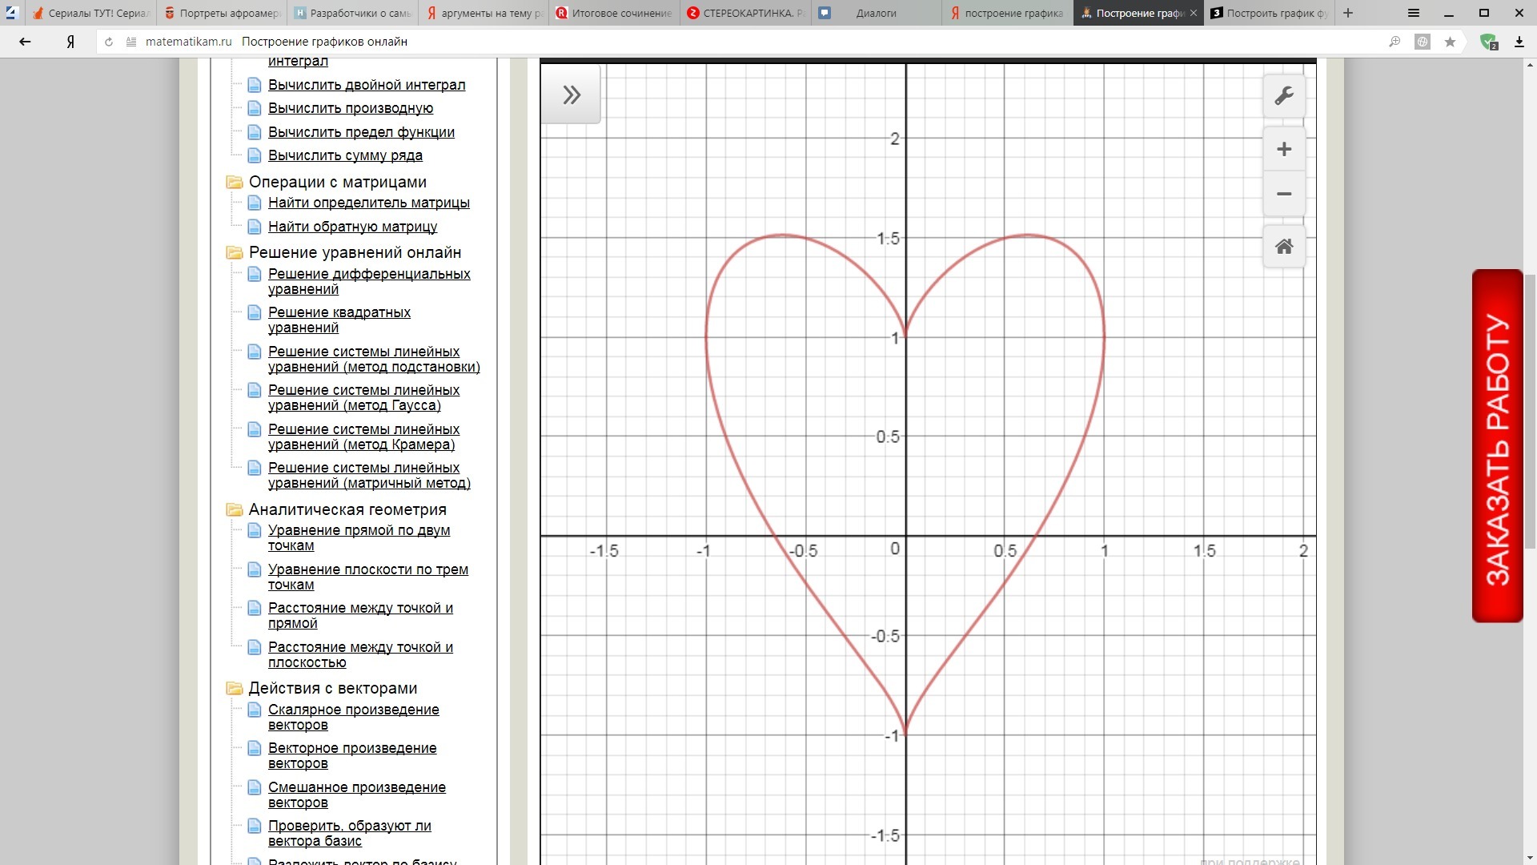1537x865 pixels.
Task: Reset graph view with home icon
Action: (x=1283, y=247)
